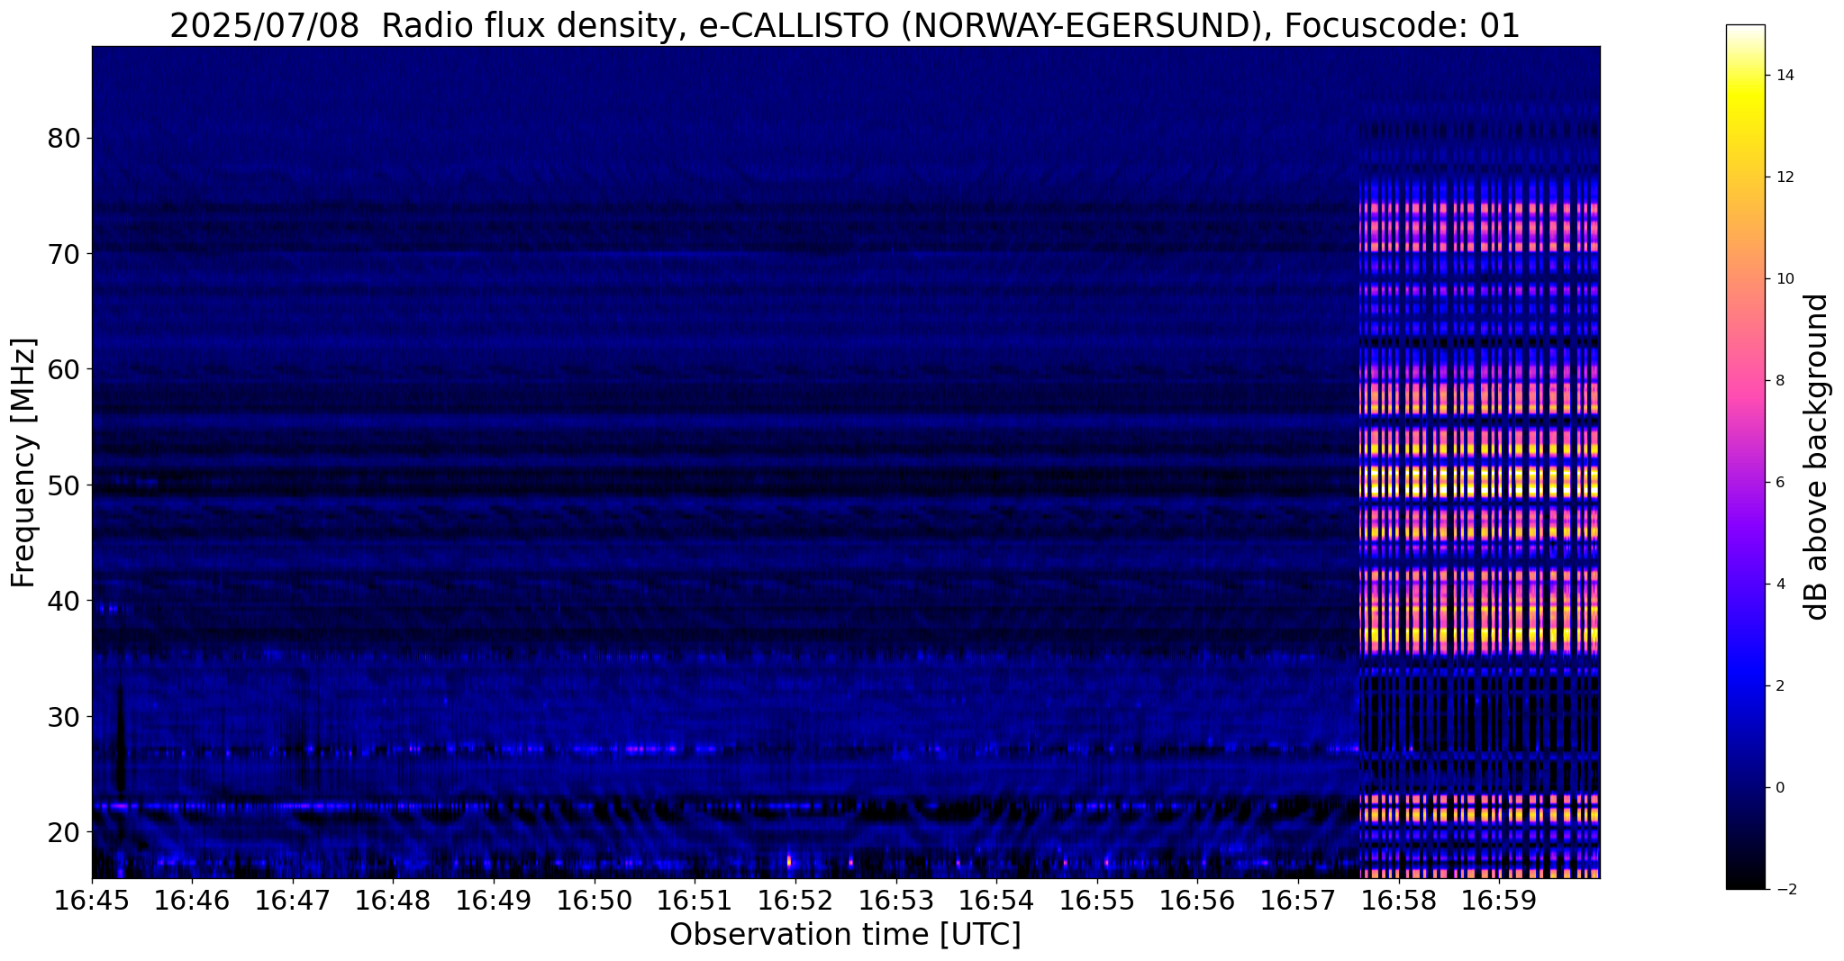Click the 16:51 time tick label
Image resolution: width=1844 pixels, height=961 pixels.
695,900
